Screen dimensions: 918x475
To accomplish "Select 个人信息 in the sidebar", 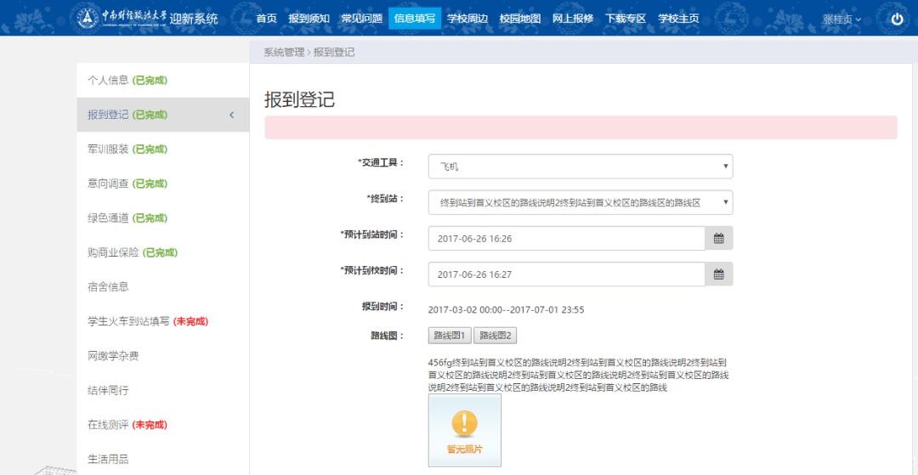I will click(109, 80).
